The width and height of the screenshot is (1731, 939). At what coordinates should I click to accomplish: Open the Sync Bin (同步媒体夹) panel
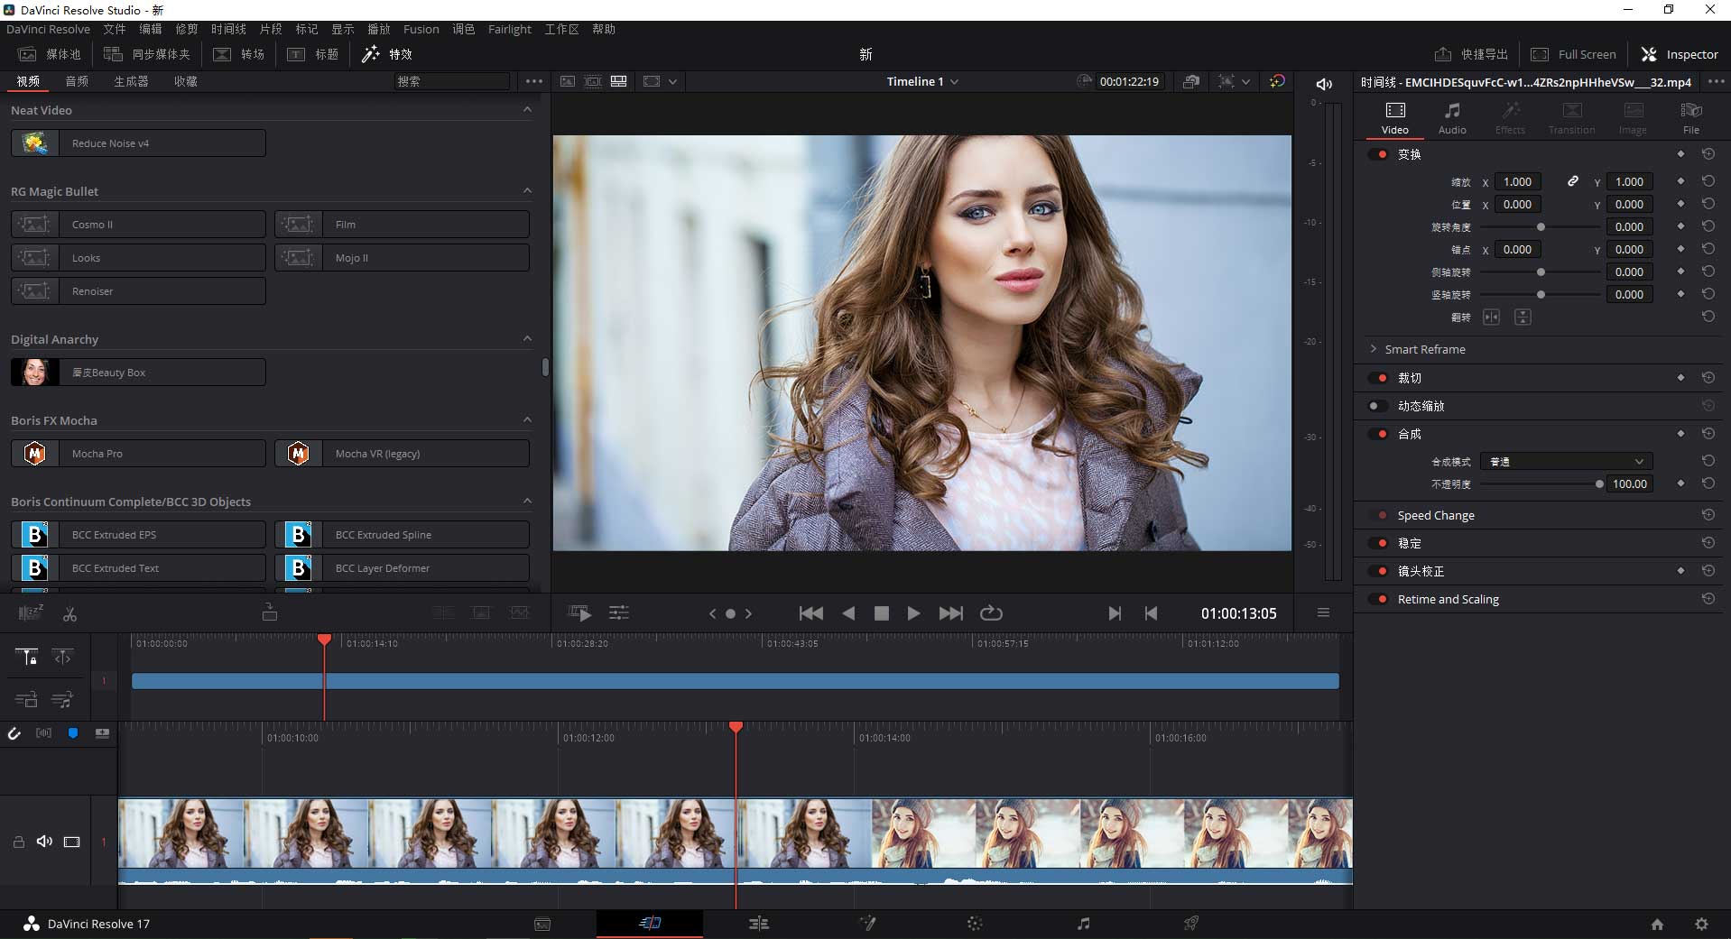(x=146, y=54)
